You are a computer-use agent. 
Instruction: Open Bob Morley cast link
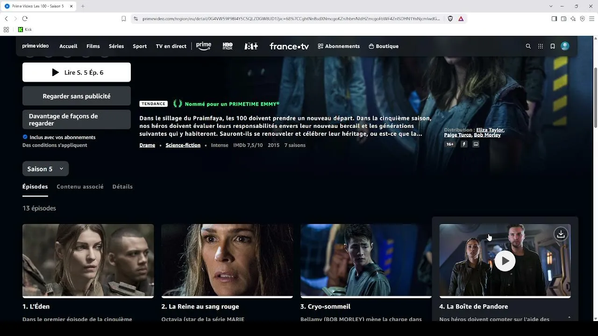point(487,135)
